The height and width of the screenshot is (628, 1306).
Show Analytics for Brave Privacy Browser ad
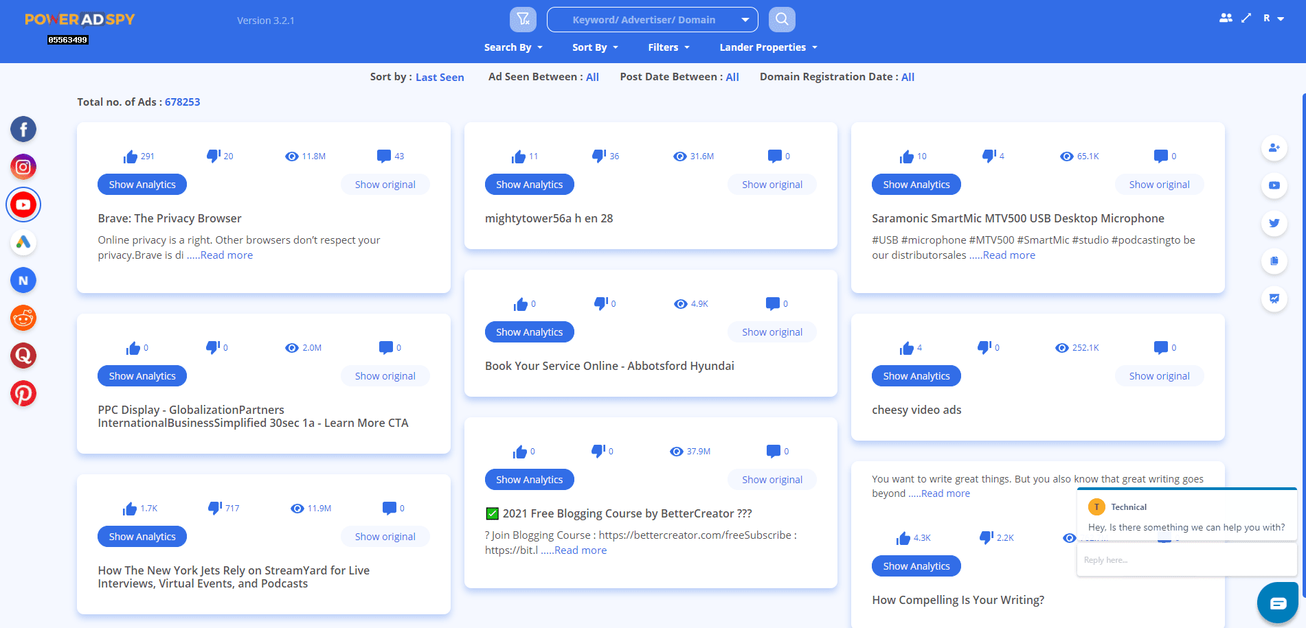142,185
